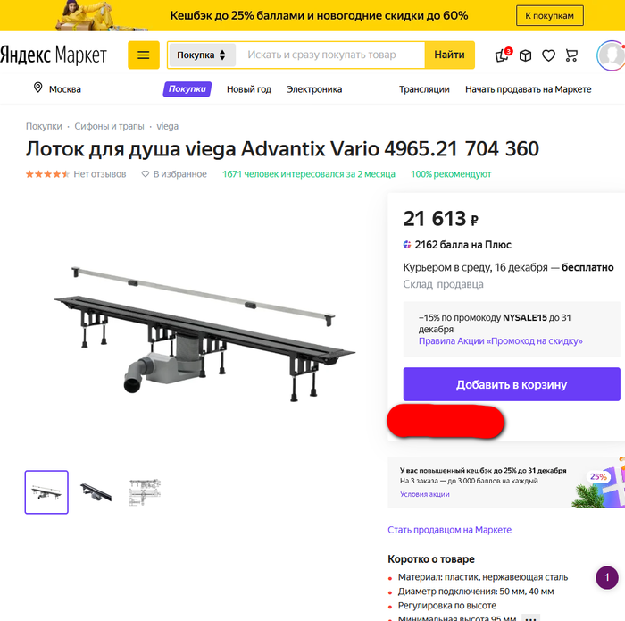Open the catalog hamburger menu button

pyautogui.click(x=144, y=55)
